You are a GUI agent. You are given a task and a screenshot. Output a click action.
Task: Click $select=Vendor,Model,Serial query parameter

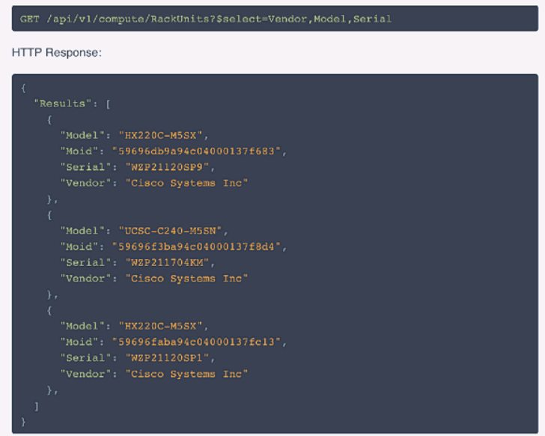tap(304, 19)
